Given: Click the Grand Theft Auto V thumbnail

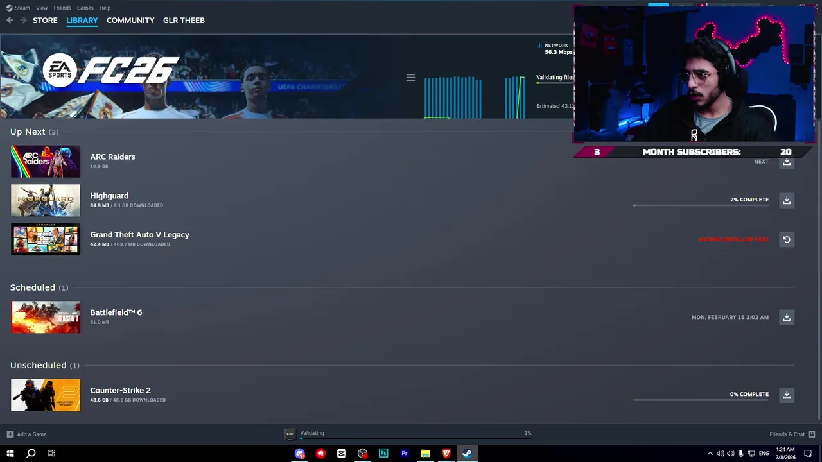Looking at the screenshot, I should click(x=46, y=239).
